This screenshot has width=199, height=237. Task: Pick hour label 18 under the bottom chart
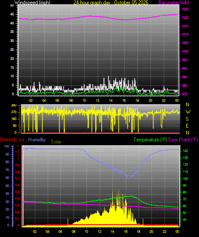[138, 231]
